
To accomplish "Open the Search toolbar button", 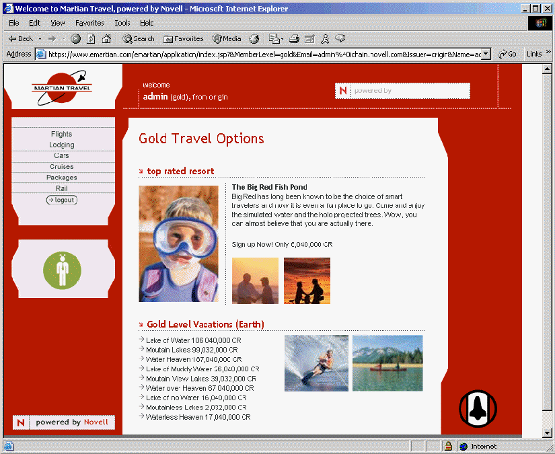I will [x=139, y=38].
